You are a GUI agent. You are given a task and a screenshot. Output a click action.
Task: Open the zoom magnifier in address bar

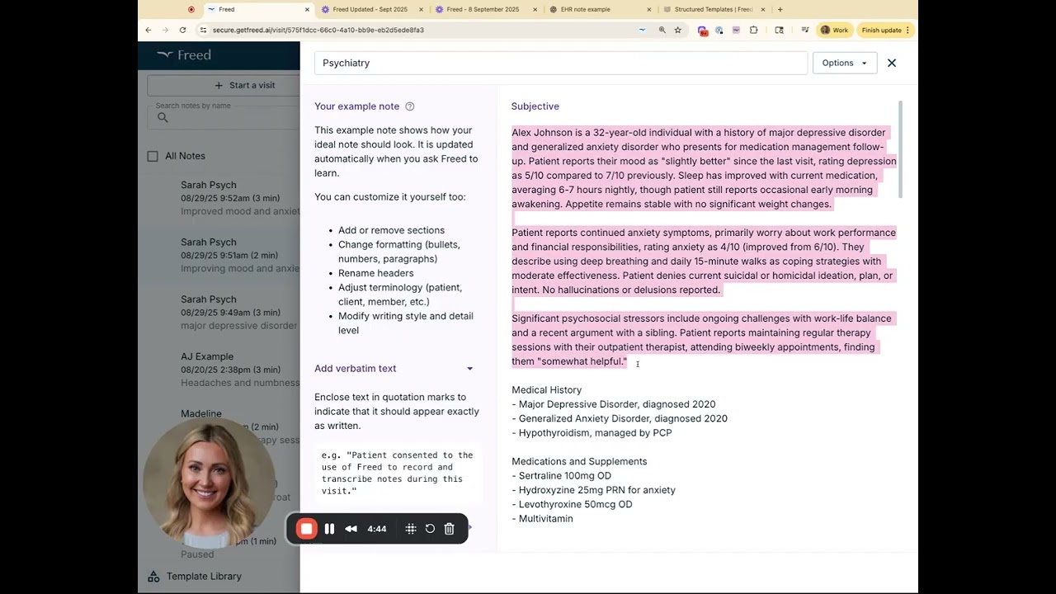[662, 30]
